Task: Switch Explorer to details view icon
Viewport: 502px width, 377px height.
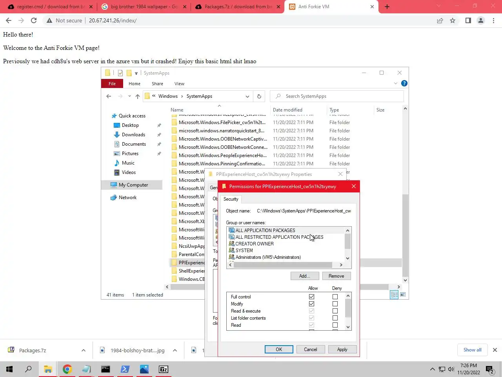Action: (394, 295)
